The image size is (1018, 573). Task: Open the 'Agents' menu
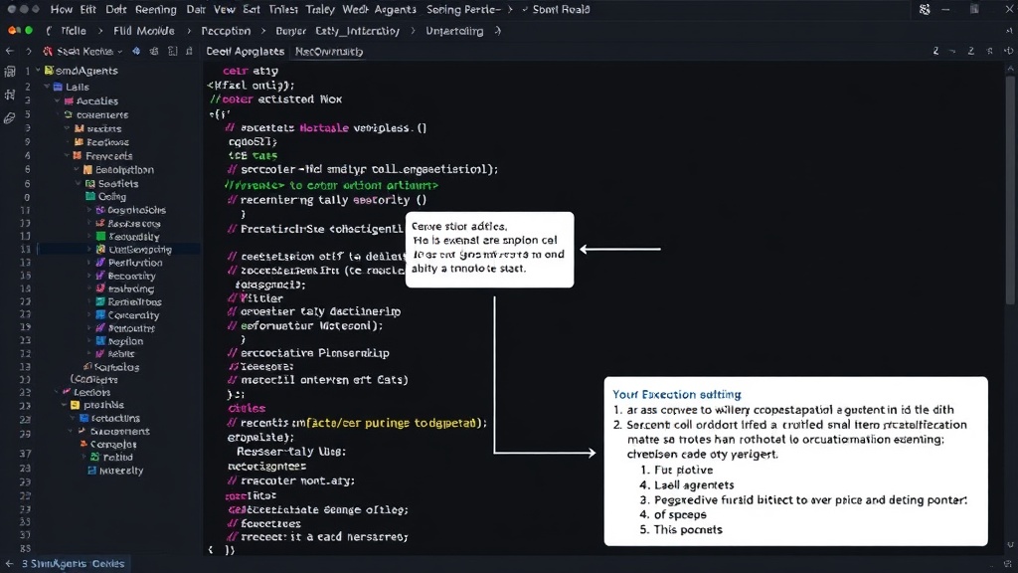(x=396, y=10)
